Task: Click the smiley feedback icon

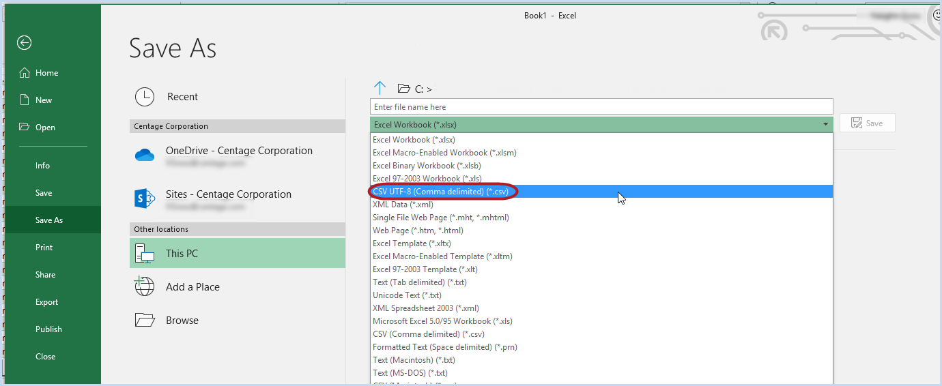Action: point(937,15)
